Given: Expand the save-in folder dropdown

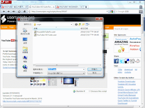Looking at the screenshot, I should [x=71, y=24].
